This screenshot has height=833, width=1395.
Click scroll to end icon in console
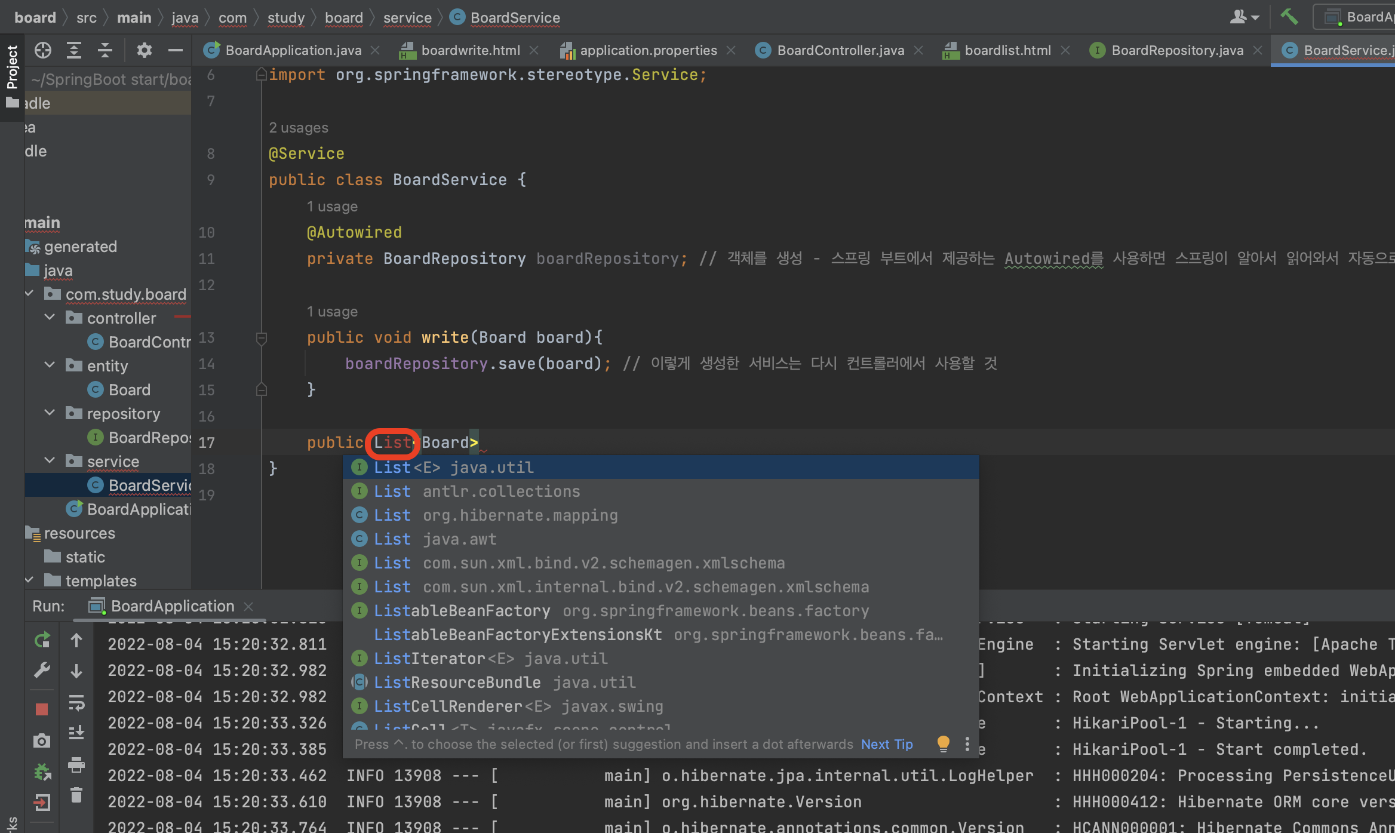[76, 732]
